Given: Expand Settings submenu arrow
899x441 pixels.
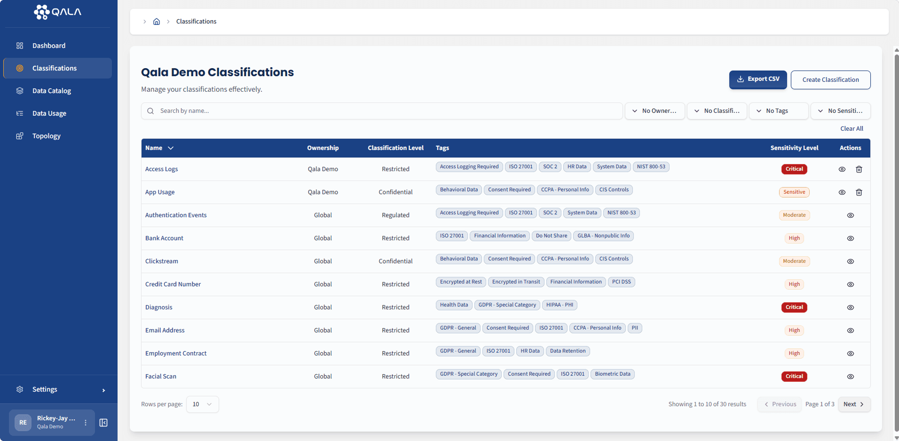Looking at the screenshot, I should point(103,390).
